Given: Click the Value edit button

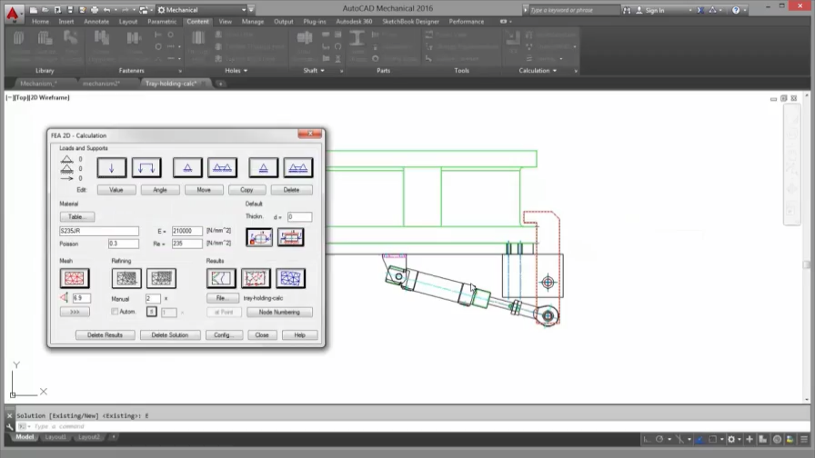Looking at the screenshot, I should [x=116, y=190].
